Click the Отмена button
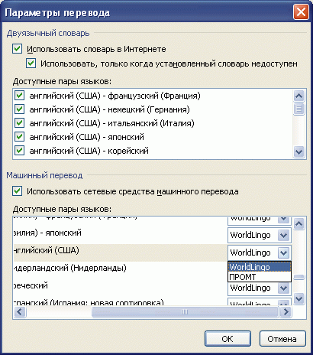This screenshot has width=313, height=355. [282, 339]
